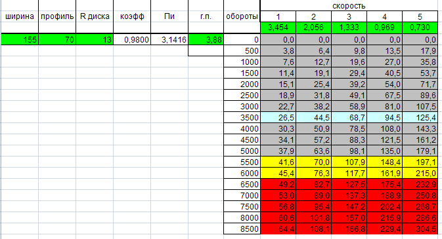Select the third gear ratio cell 1,333
This screenshot has height=239, width=442.
349,28
